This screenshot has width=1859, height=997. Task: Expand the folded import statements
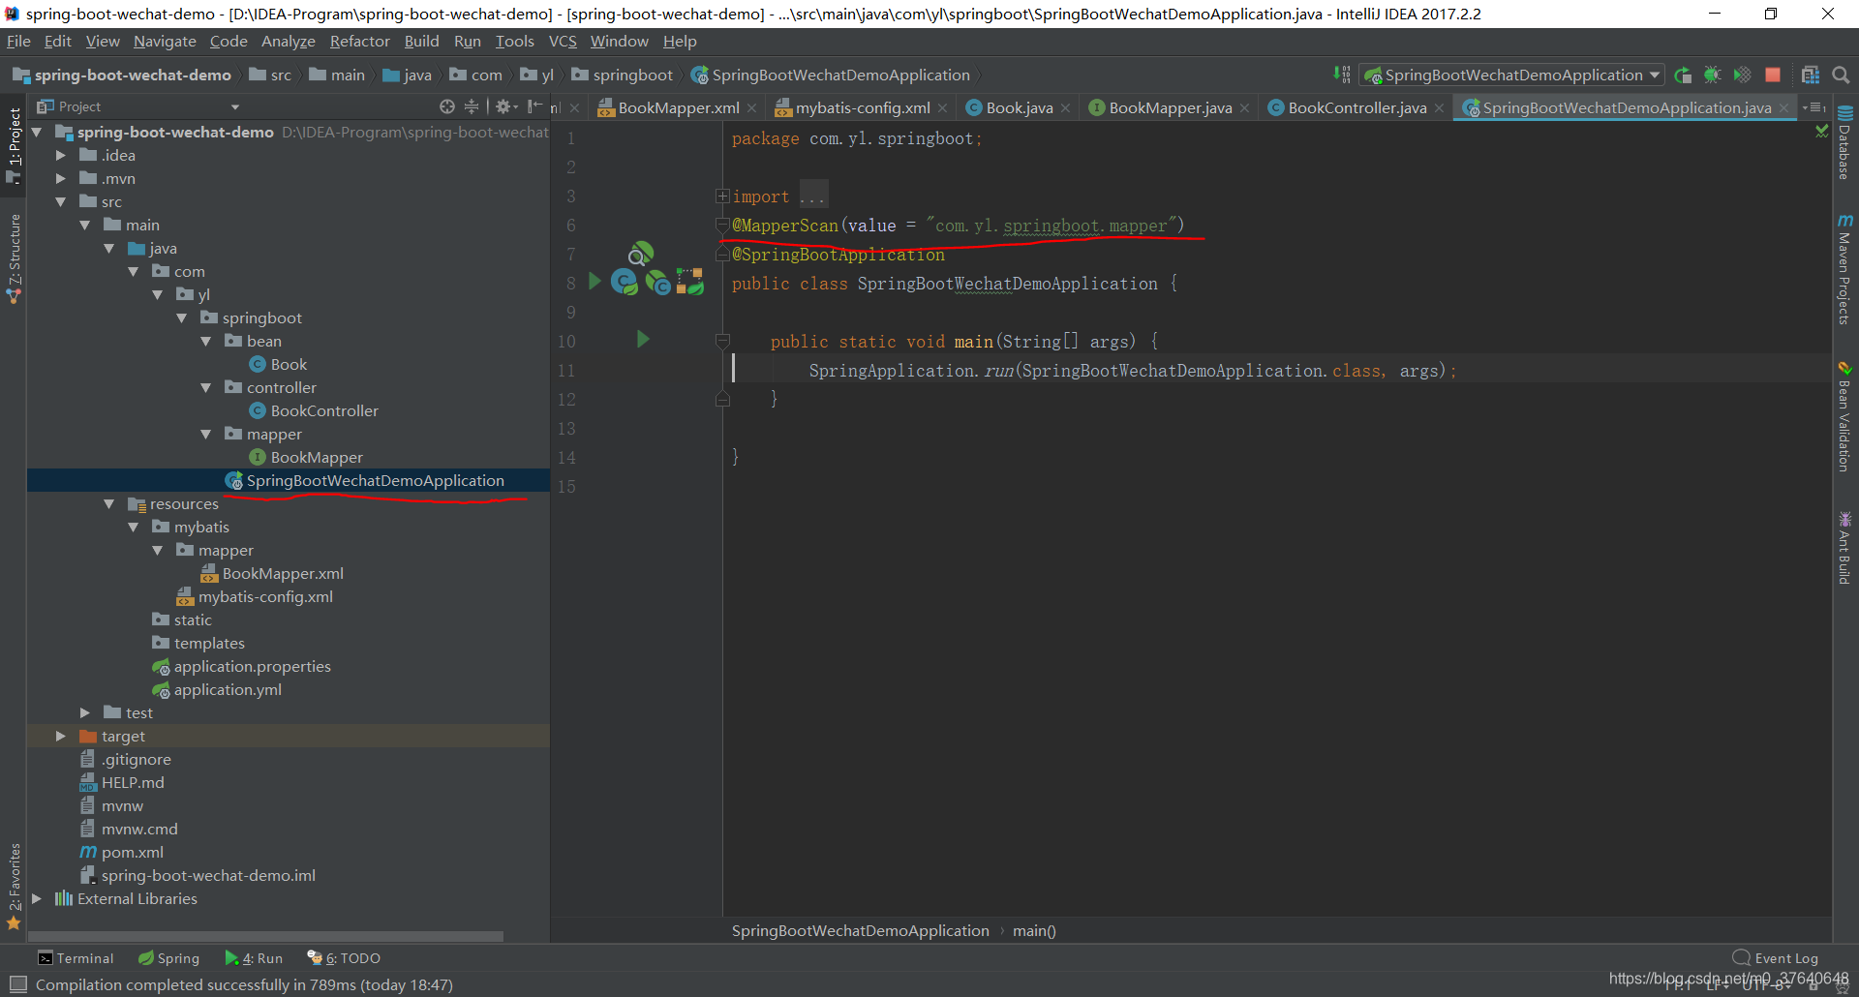point(722,196)
